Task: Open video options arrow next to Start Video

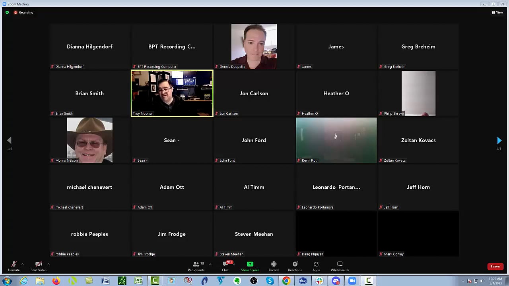Action: click(49, 264)
